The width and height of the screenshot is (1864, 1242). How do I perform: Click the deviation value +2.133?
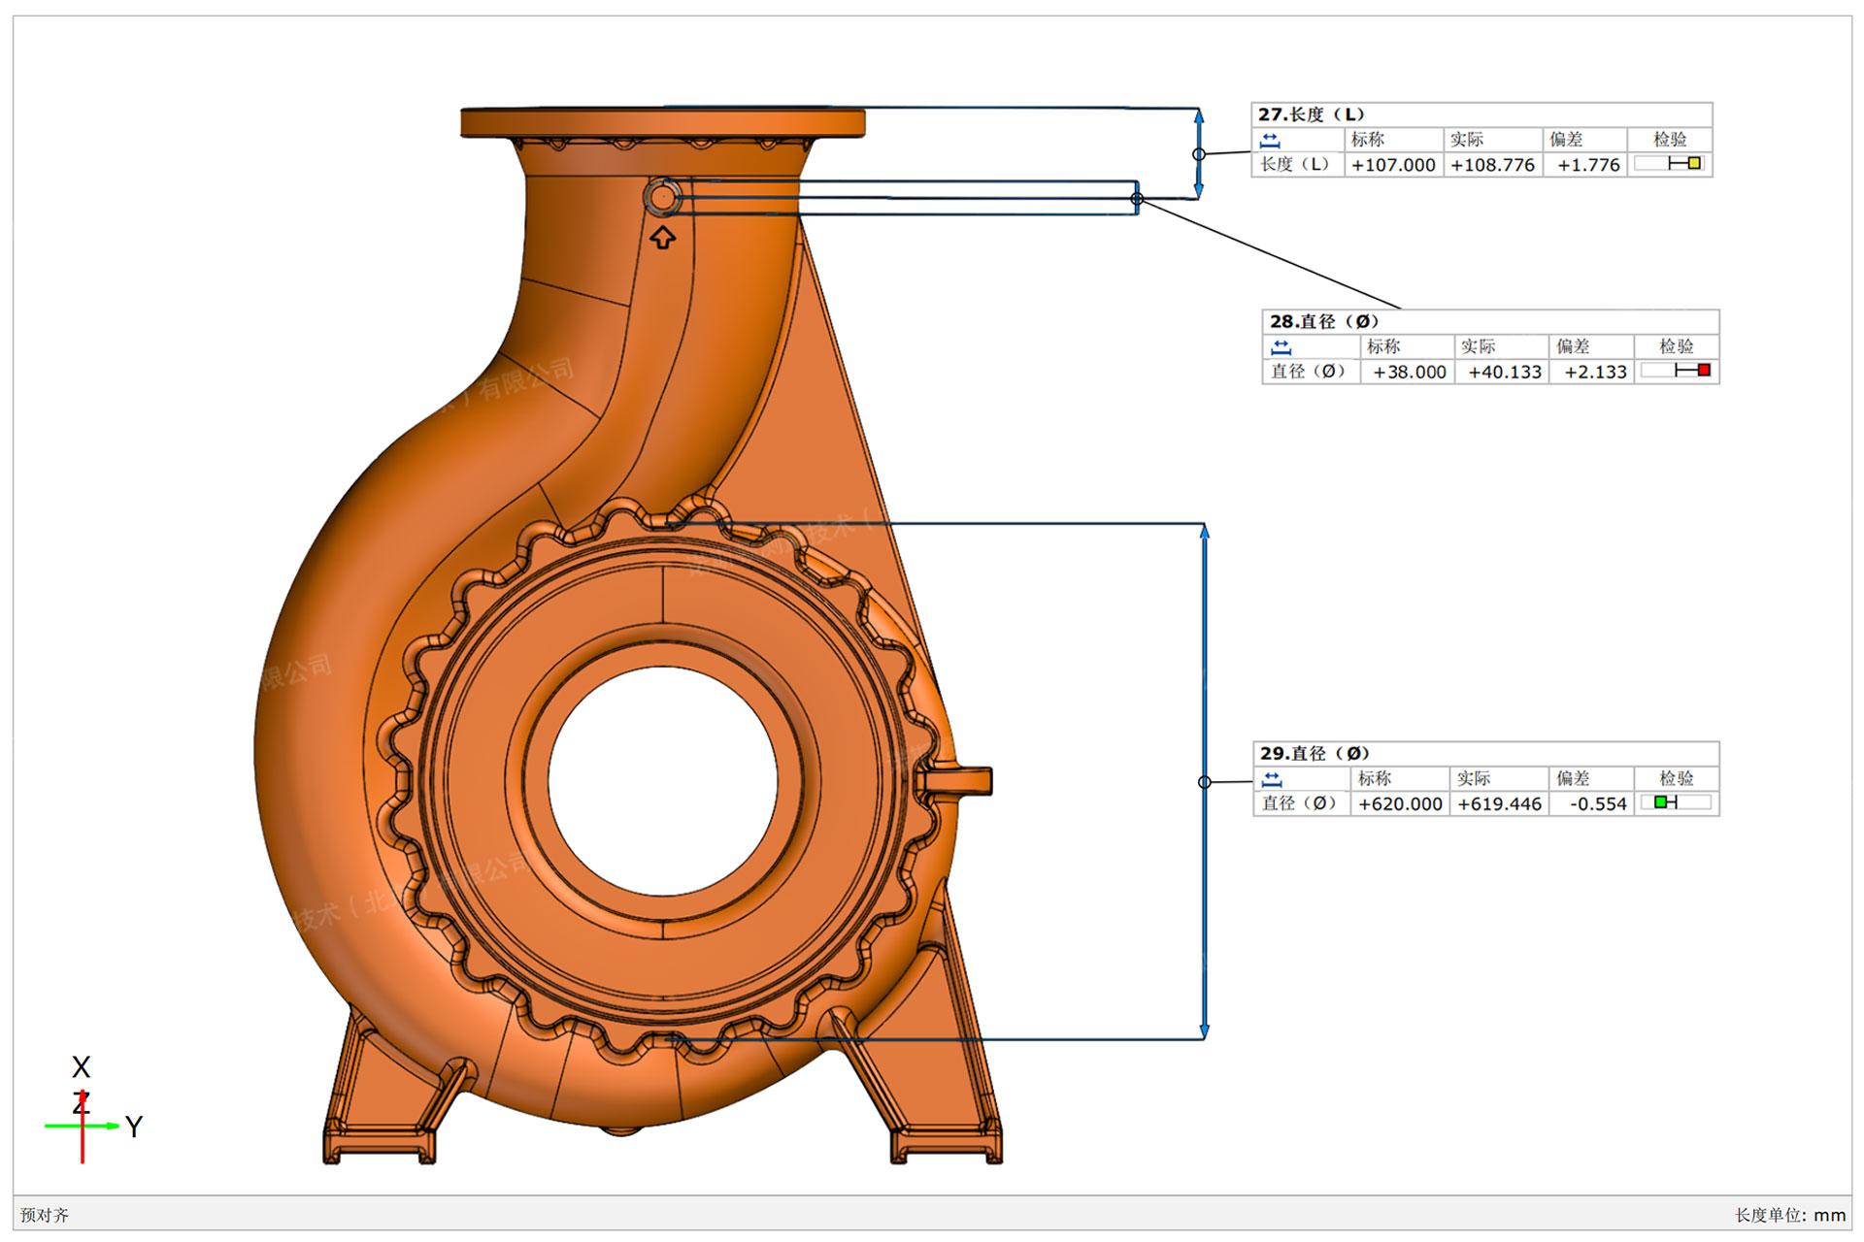(1595, 372)
